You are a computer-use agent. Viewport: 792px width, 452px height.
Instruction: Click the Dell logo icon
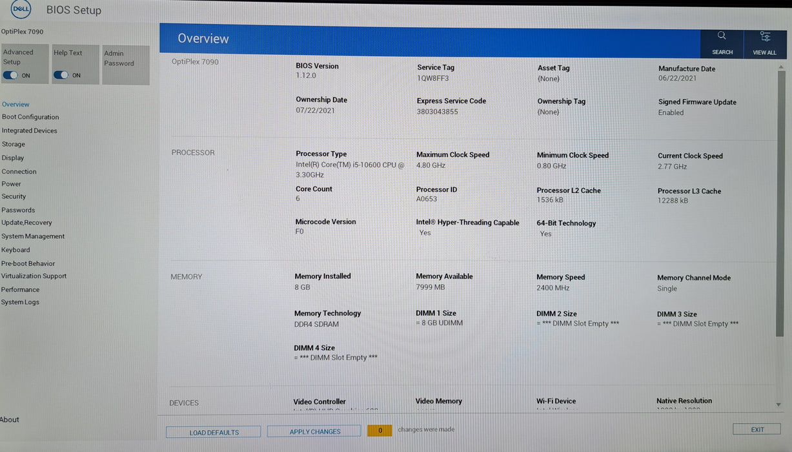click(x=21, y=9)
